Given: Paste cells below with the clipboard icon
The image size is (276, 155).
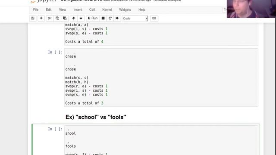Looking at the screenshot, I should coord(65,18).
